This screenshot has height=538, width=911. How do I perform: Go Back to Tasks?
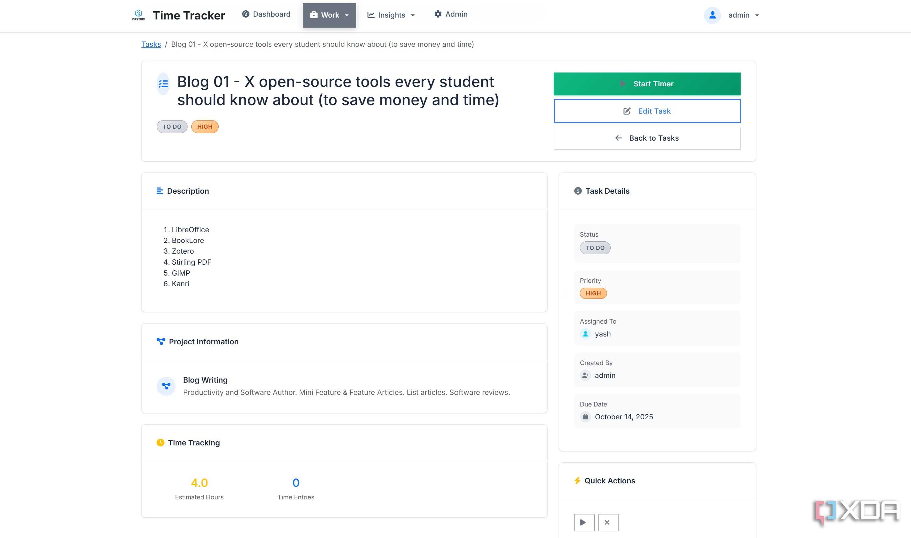tap(647, 138)
